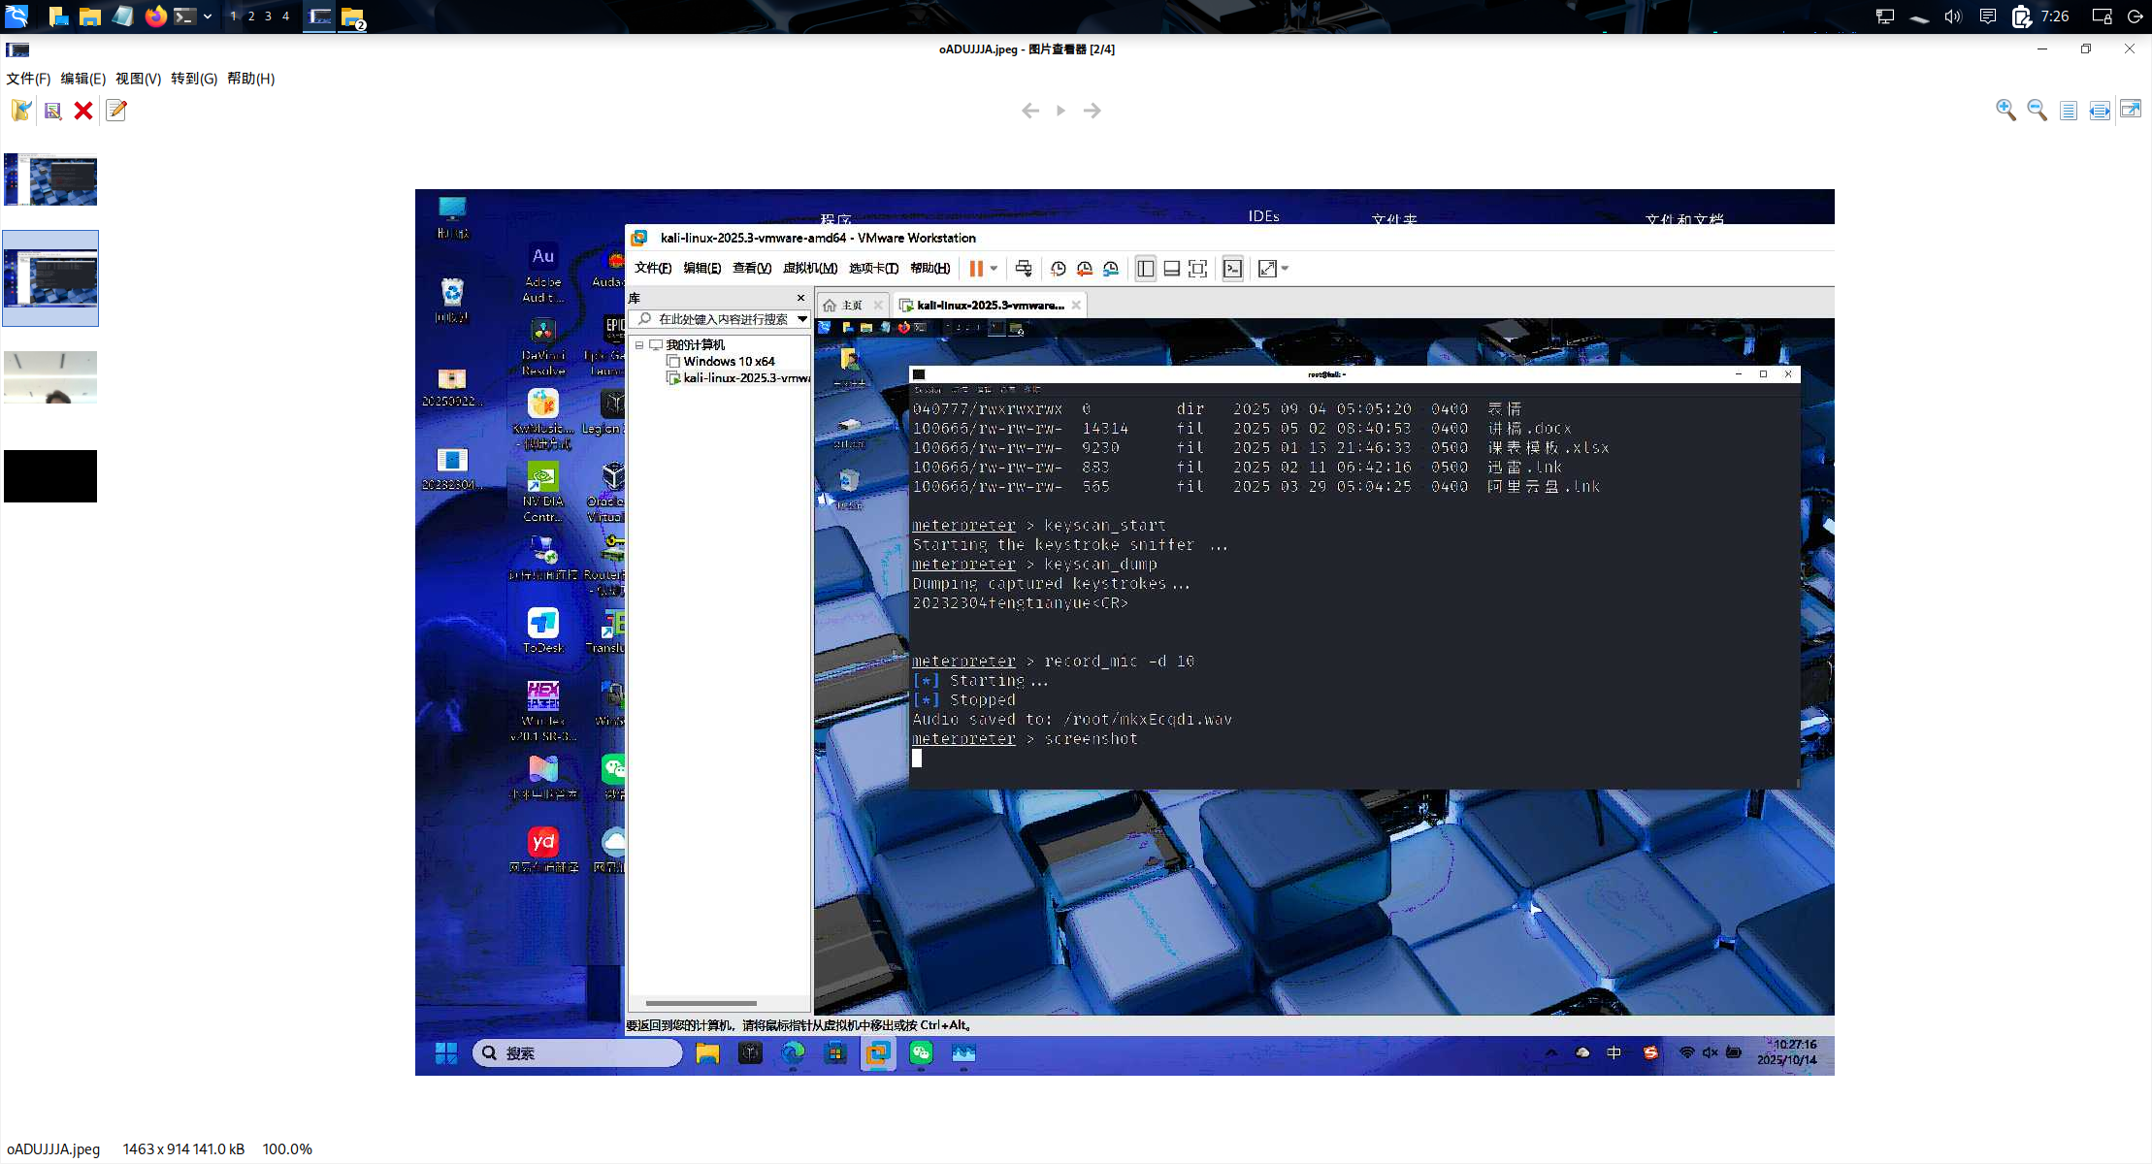2152x1164 pixels.
Task: Toggle fullscreen mode icon in toolbar
Action: [2131, 110]
